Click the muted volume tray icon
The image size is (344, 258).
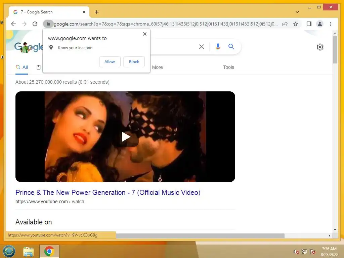click(296, 252)
